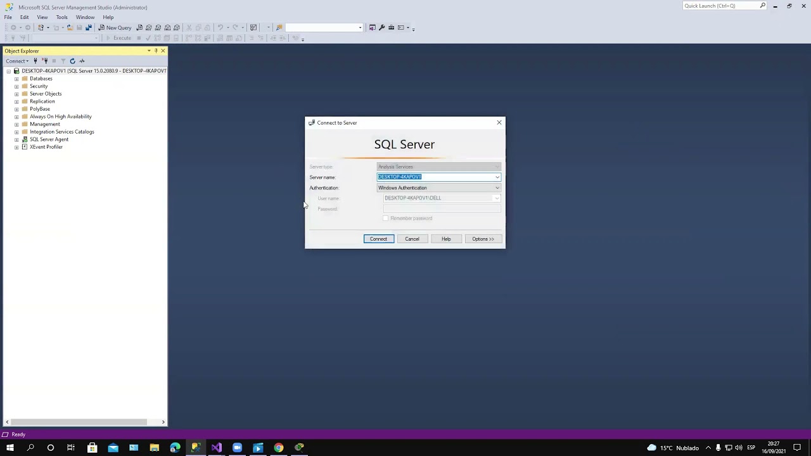This screenshot has height=456, width=811.
Task: Expand the Management tree node
Action: 16,124
